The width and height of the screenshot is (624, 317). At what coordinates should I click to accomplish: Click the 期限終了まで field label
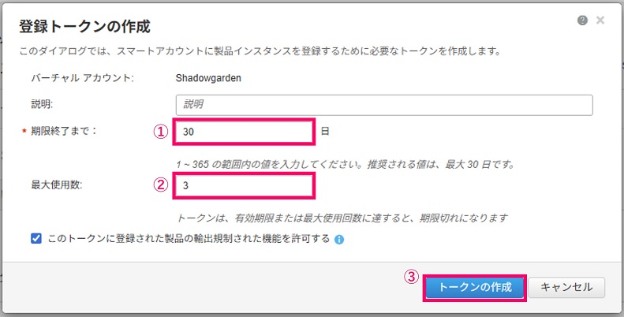[x=64, y=131]
